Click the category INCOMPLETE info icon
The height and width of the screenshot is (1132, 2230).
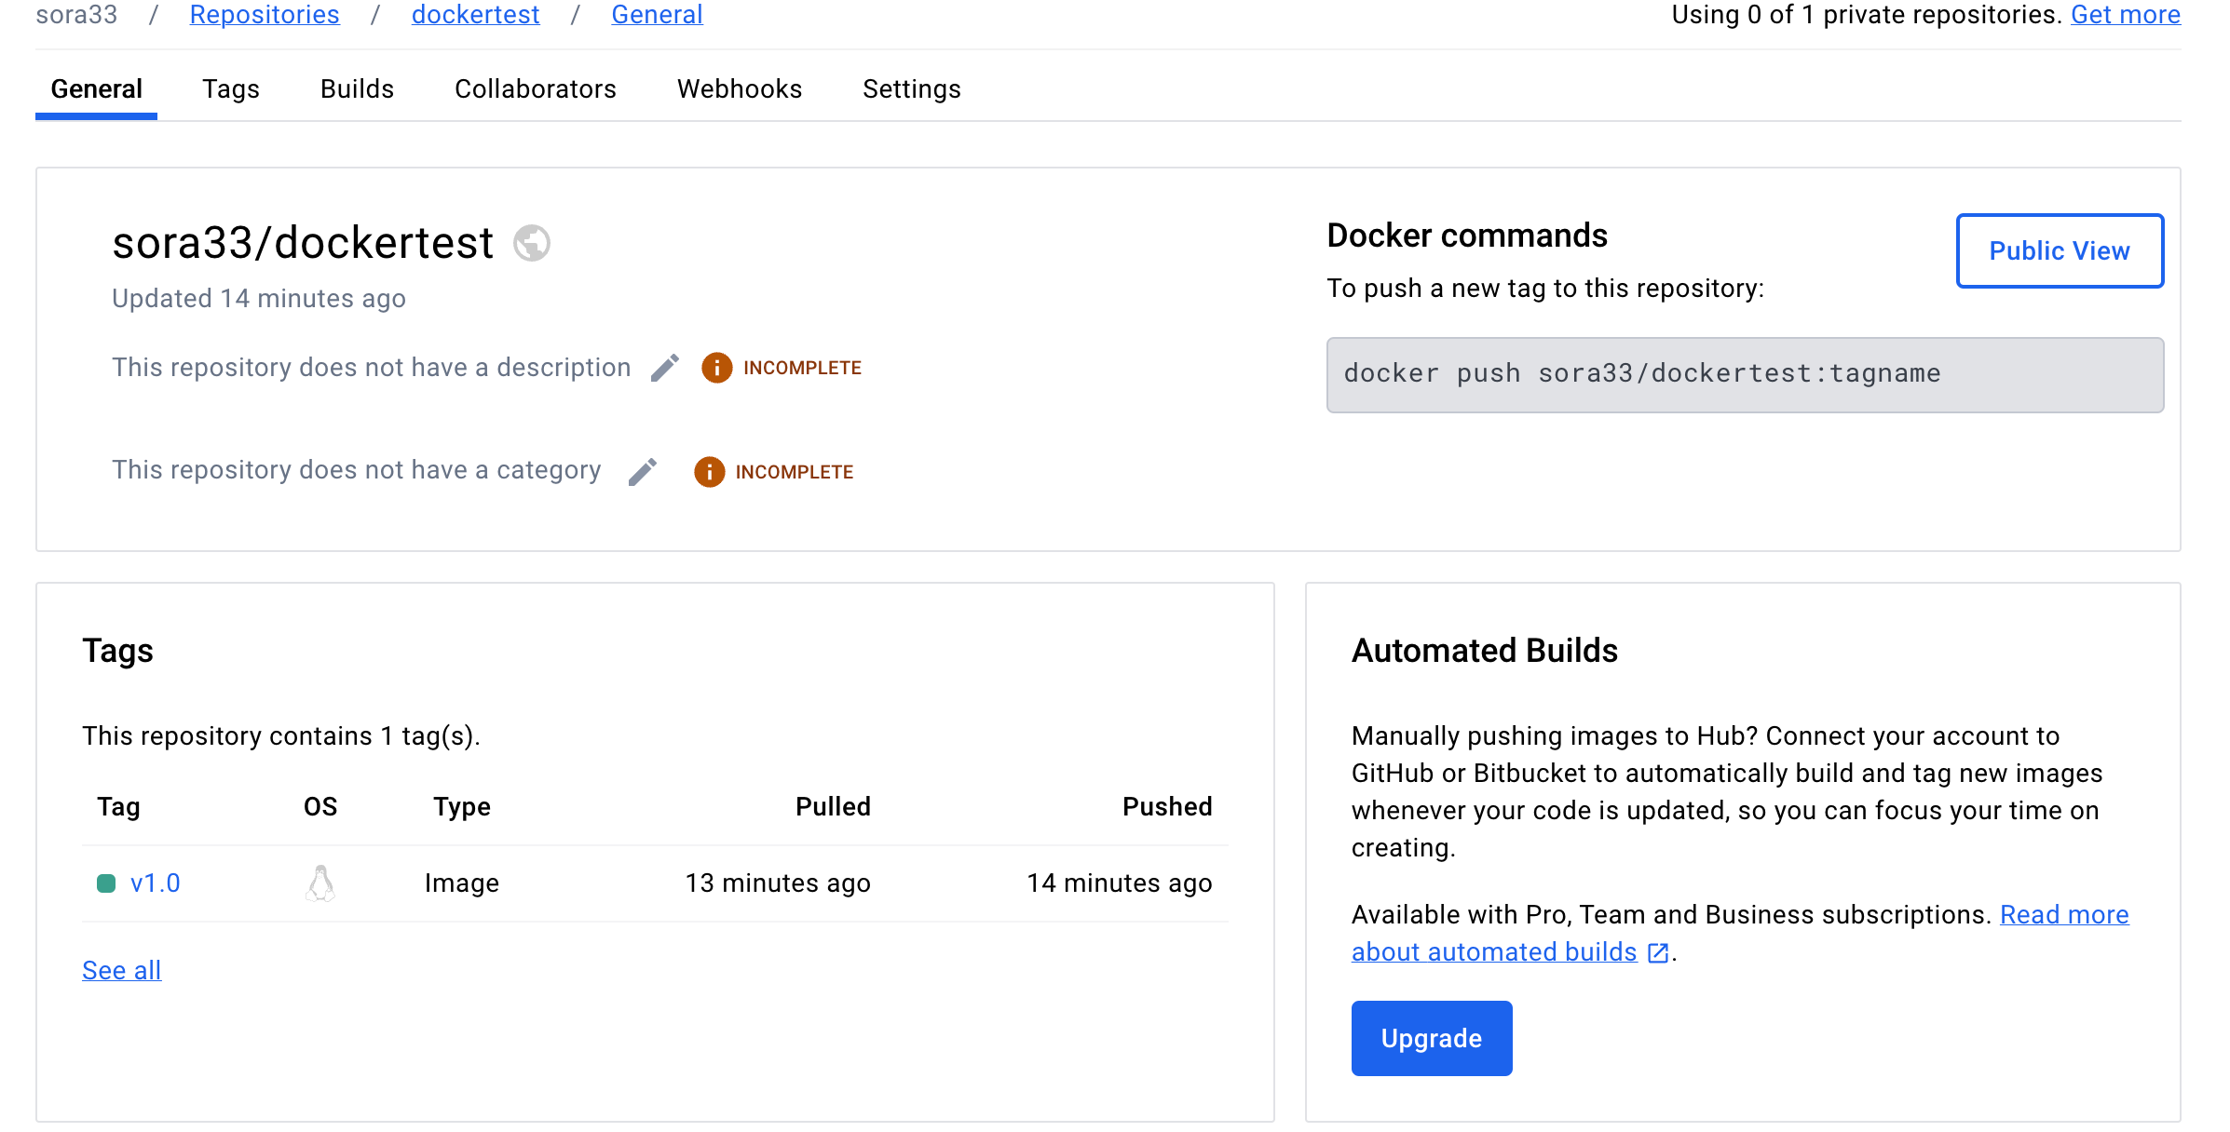click(709, 472)
